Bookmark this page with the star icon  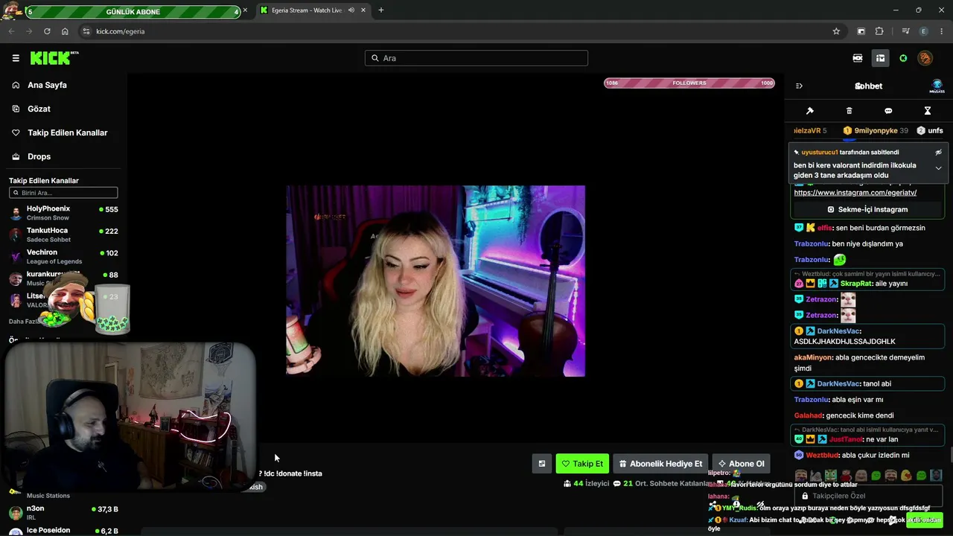click(836, 31)
